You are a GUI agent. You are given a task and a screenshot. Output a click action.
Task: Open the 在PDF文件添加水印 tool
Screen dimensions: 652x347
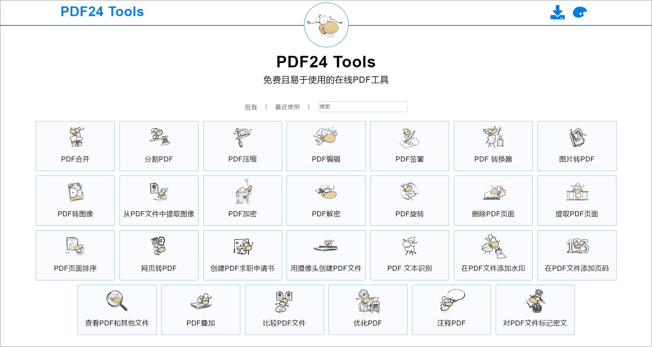493,255
